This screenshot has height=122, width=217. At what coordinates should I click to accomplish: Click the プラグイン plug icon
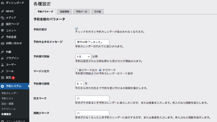[x=3, y=58]
